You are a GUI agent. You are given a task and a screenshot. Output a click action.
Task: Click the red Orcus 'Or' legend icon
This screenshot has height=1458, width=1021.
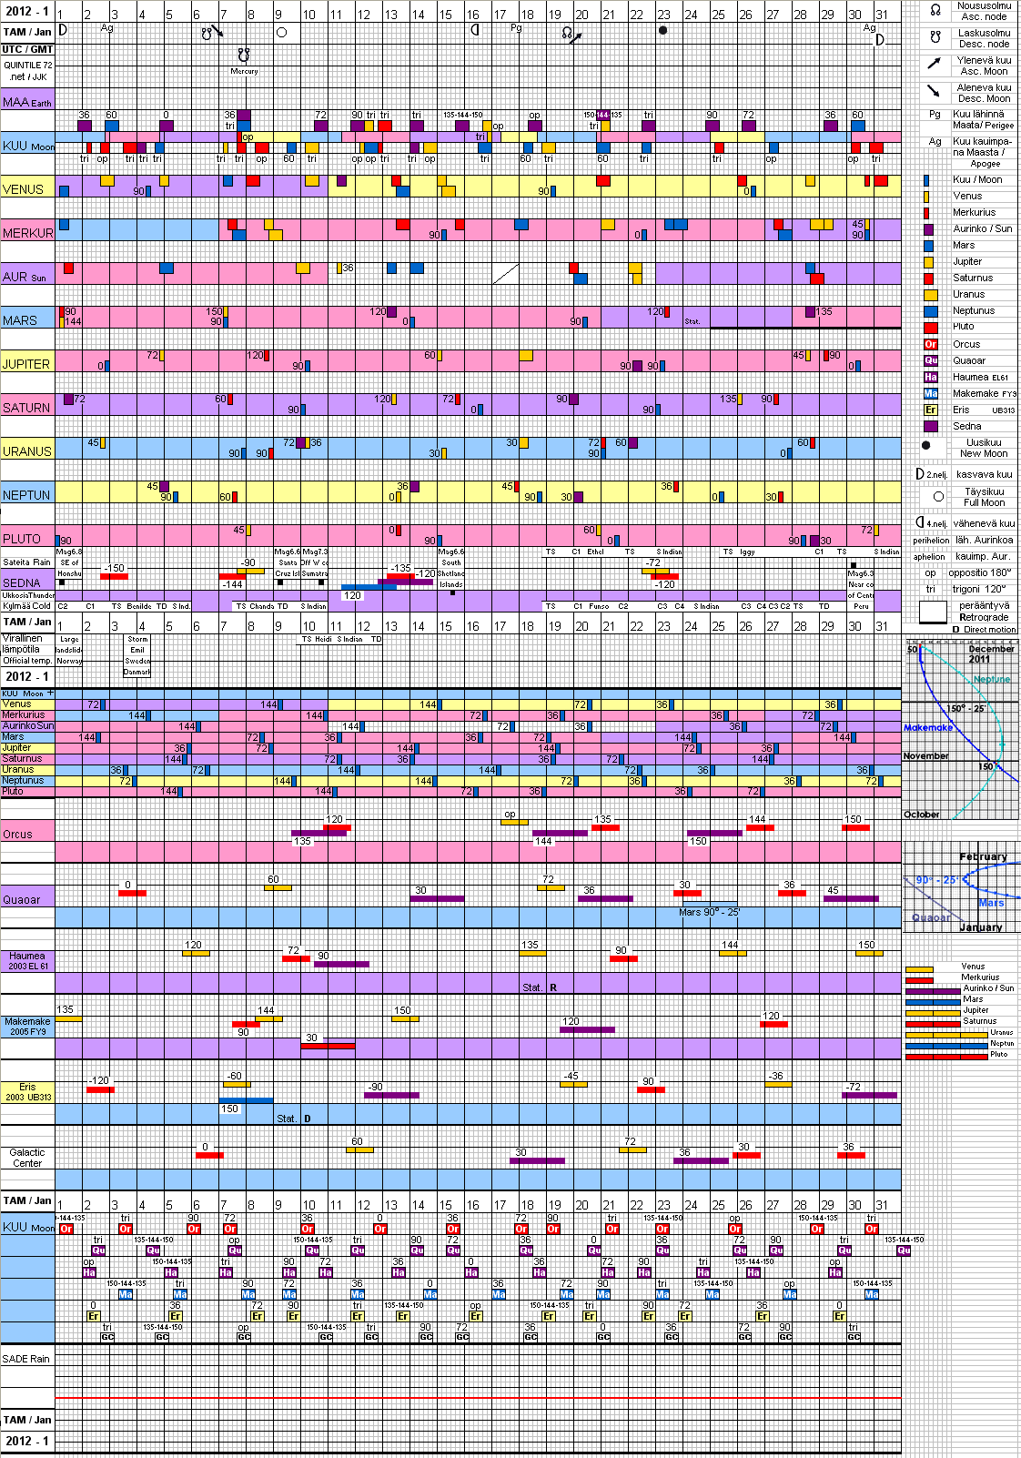click(x=930, y=344)
